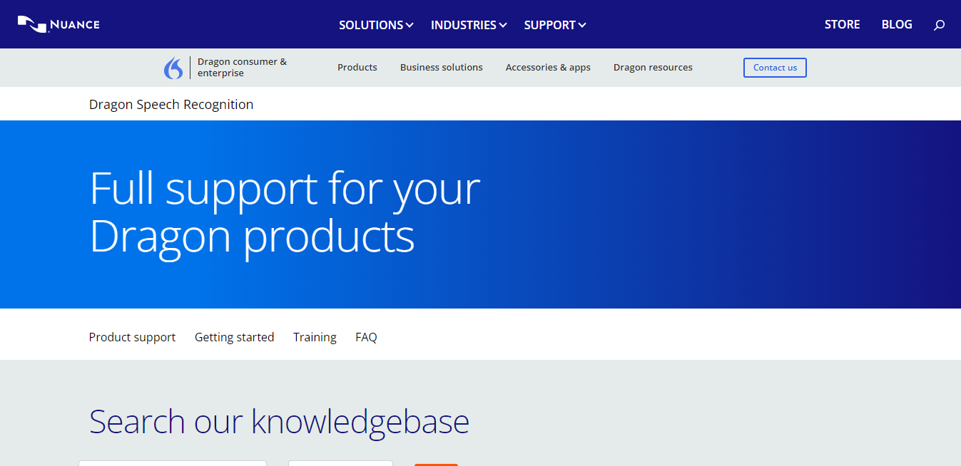Open the BLOG link

click(897, 24)
